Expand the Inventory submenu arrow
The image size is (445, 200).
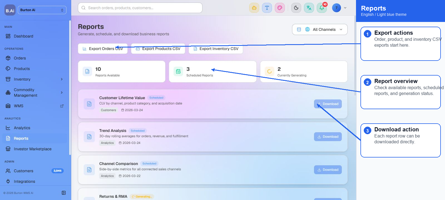click(x=62, y=79)
